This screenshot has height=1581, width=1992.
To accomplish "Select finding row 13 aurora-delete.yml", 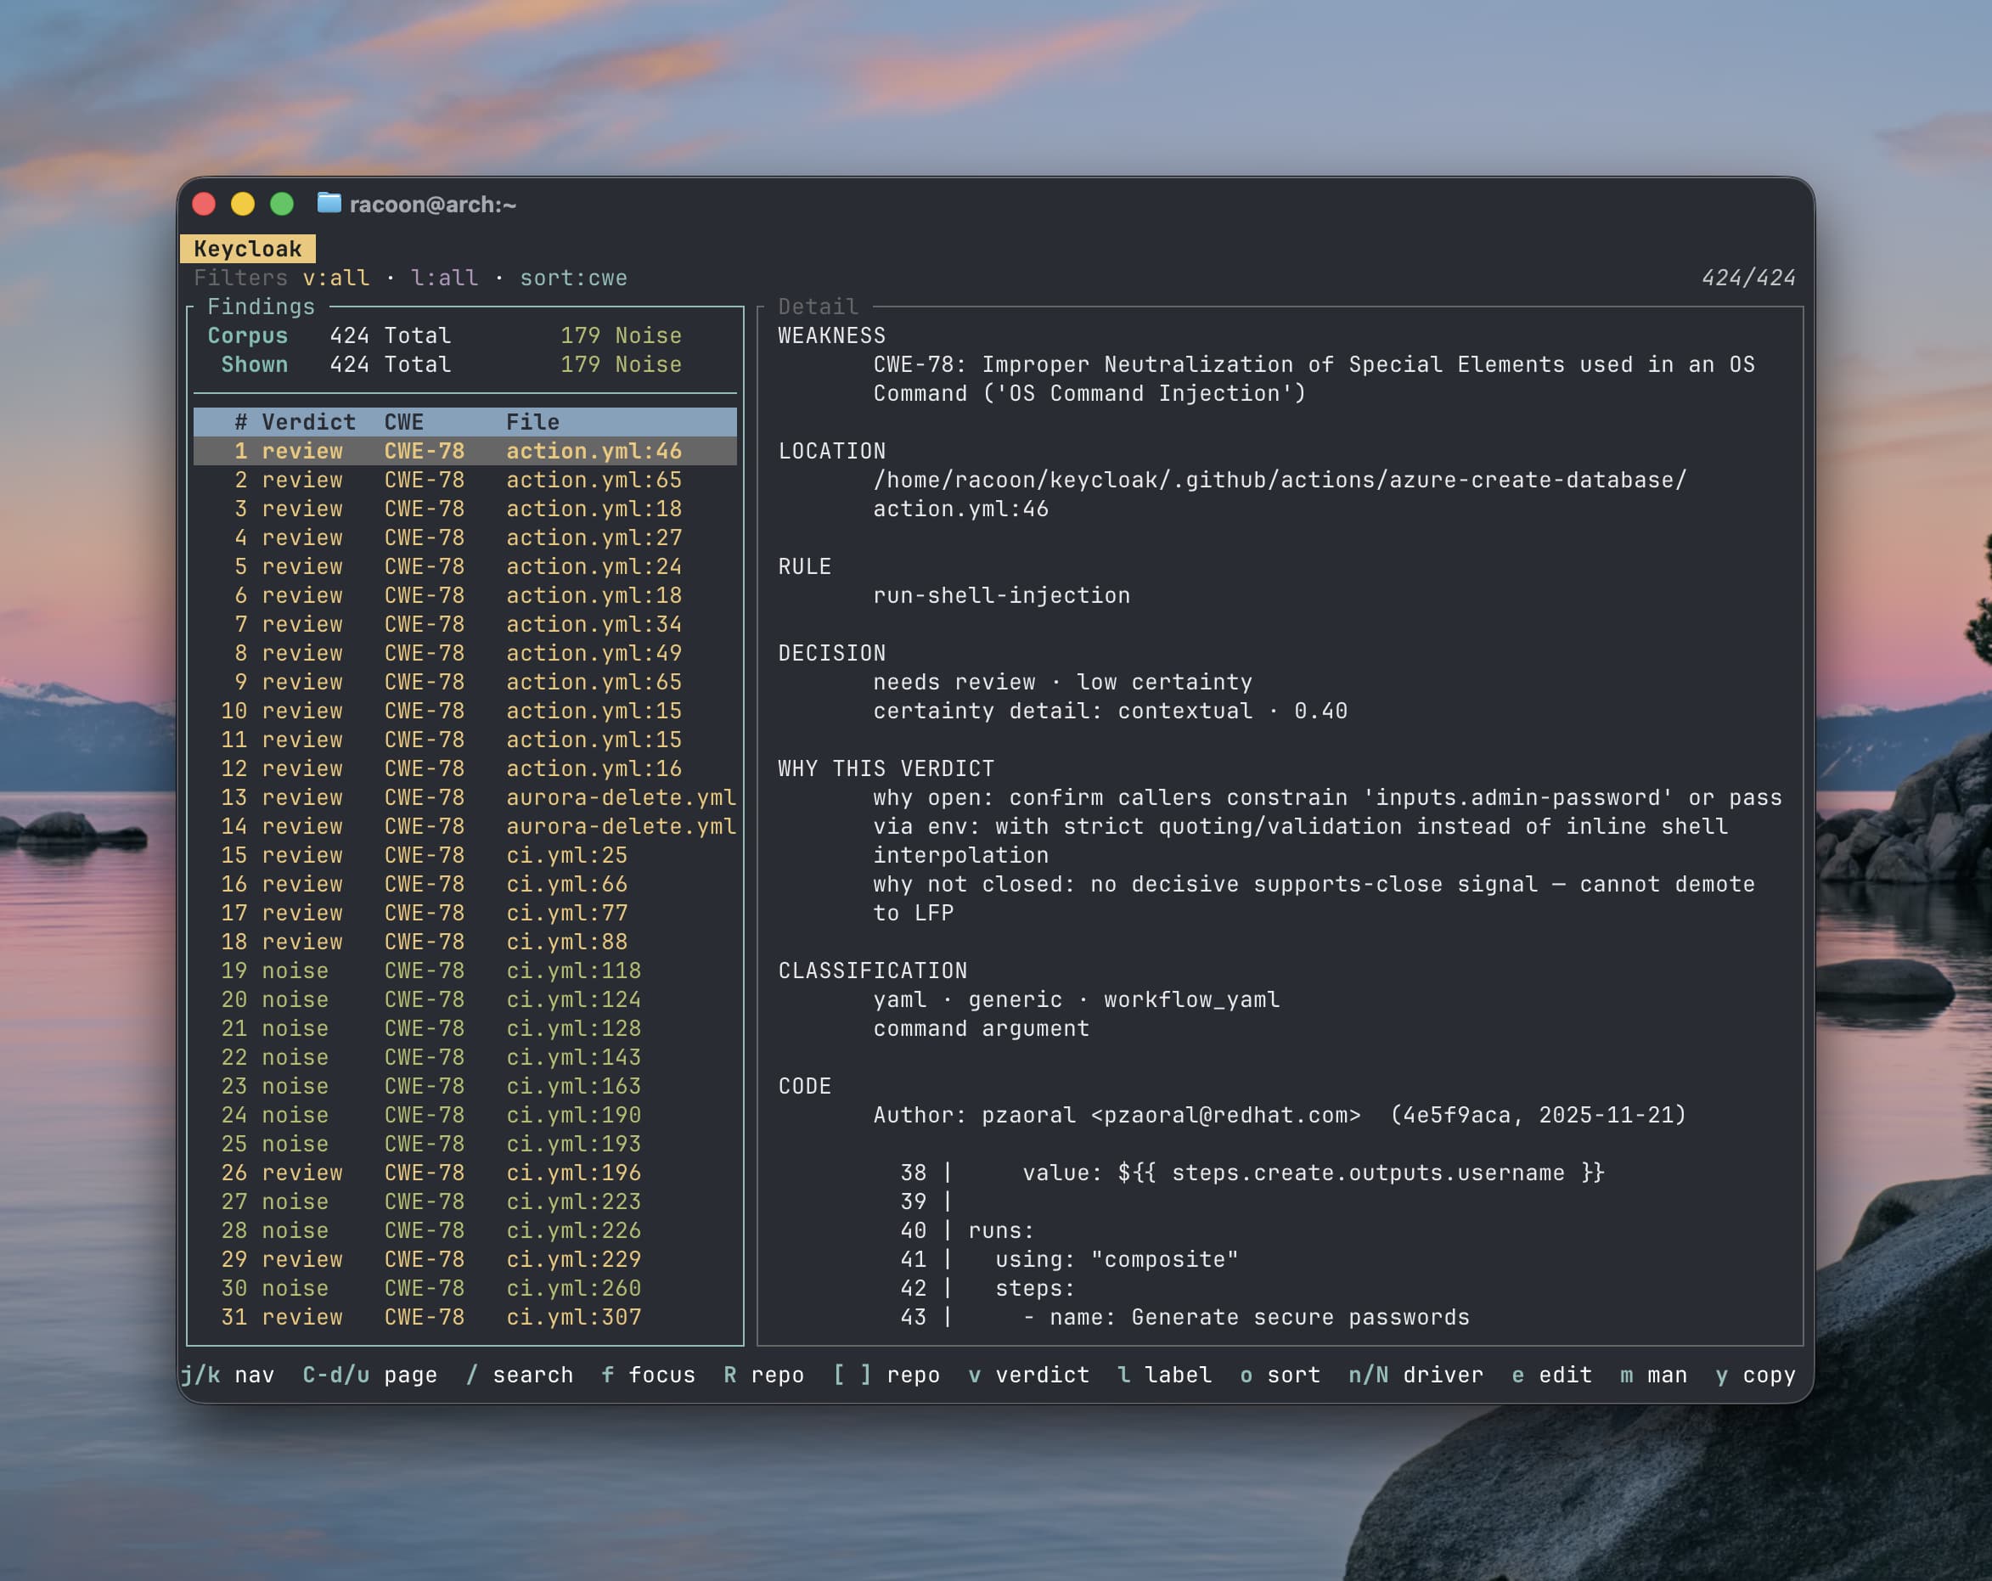I will (464, 797).
